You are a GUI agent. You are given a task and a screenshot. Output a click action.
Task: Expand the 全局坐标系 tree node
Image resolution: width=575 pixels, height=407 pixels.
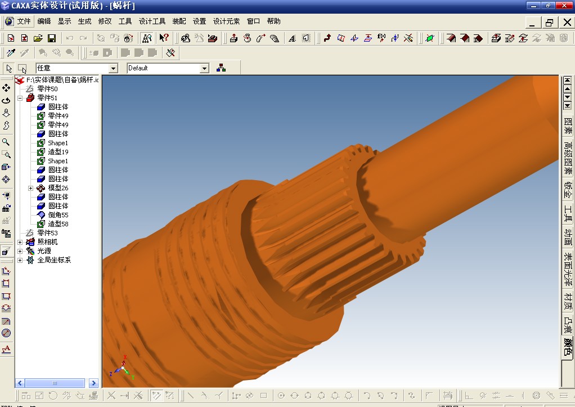pos(20,260)
